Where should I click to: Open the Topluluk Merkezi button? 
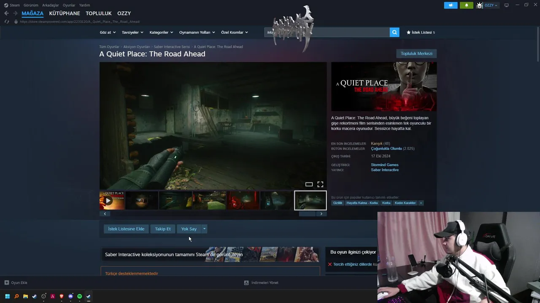point(416,53)
